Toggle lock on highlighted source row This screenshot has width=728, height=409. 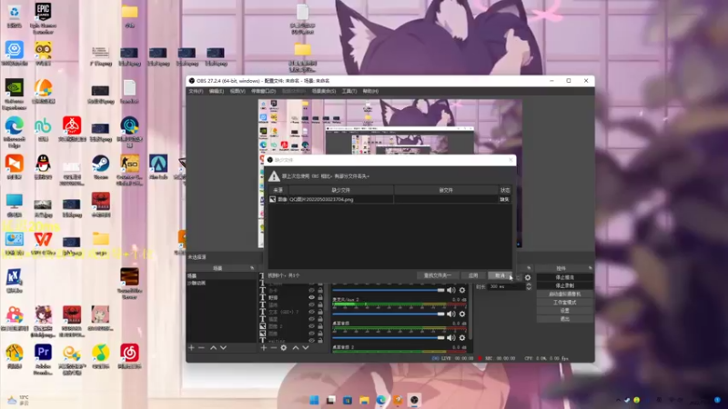(320, 297)
